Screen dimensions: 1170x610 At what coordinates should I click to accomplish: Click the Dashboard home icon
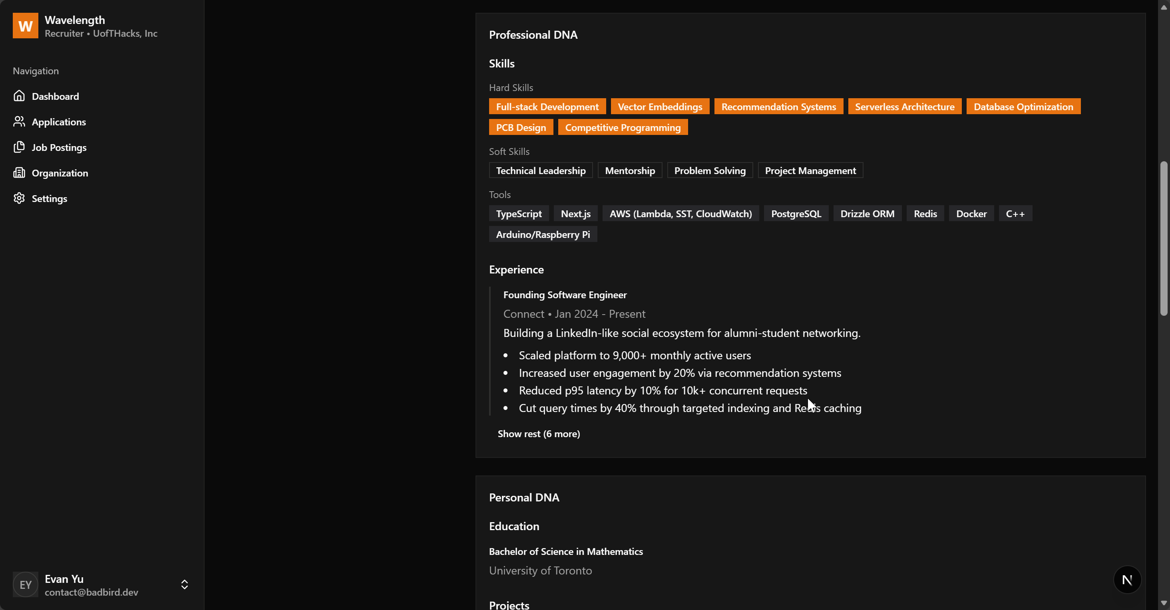[x=19, y=96]
